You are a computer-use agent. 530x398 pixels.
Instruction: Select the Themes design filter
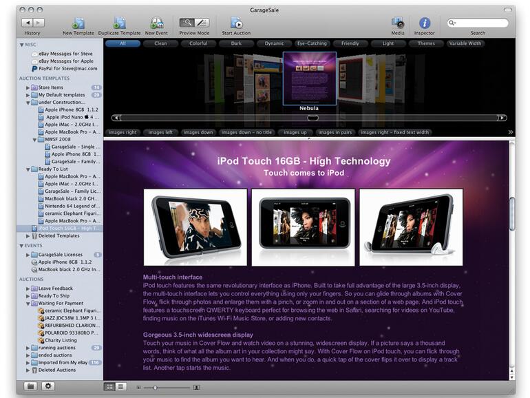pos(426,43)
